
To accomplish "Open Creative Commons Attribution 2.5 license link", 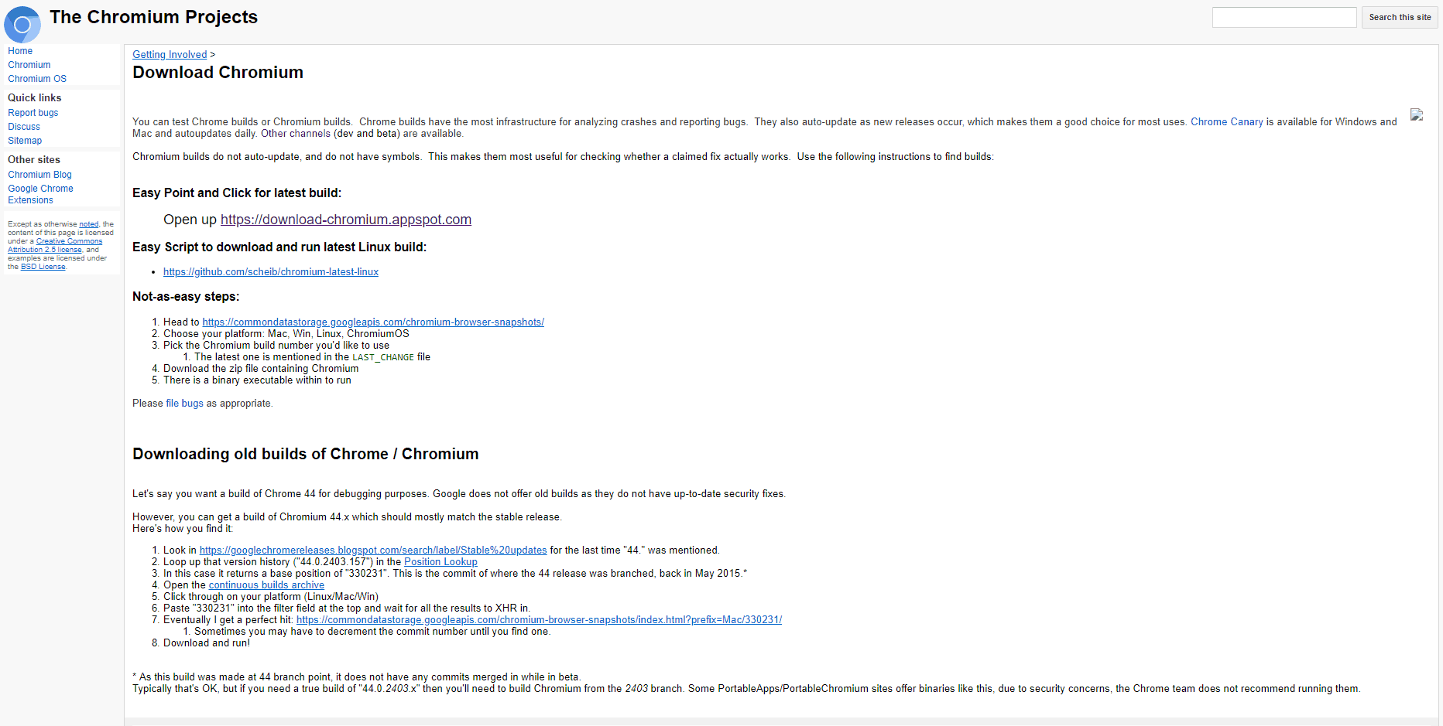I will (55, 246).
